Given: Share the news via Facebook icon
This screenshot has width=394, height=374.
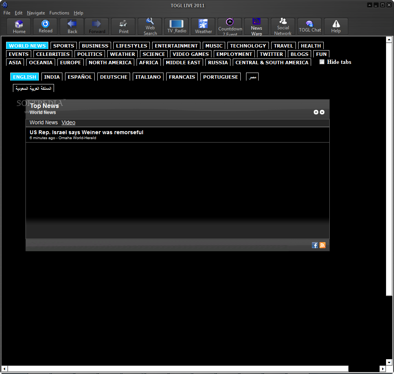Looking at the screenshot, I should click(x=315, y=245).
